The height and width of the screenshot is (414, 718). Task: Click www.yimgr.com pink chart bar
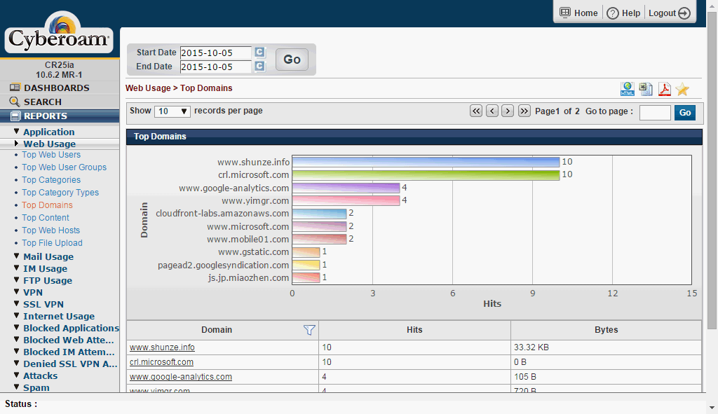[x=346, y=200]
